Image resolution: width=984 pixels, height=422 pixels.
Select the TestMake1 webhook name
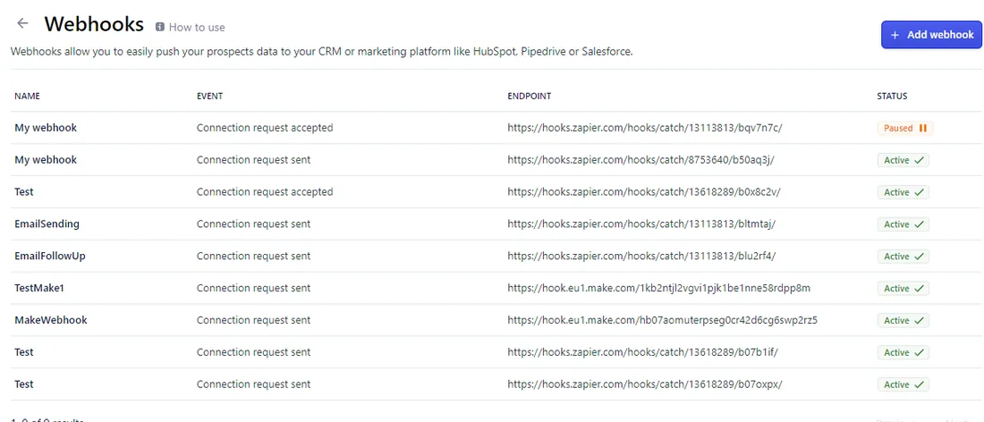point(39,288)
